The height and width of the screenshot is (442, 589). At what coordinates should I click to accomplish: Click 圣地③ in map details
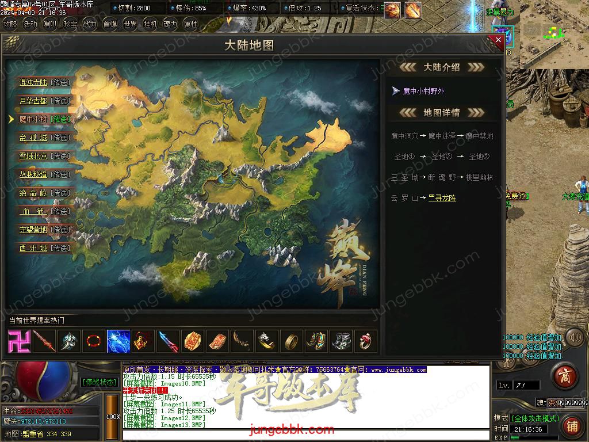(x=479, y=157)
